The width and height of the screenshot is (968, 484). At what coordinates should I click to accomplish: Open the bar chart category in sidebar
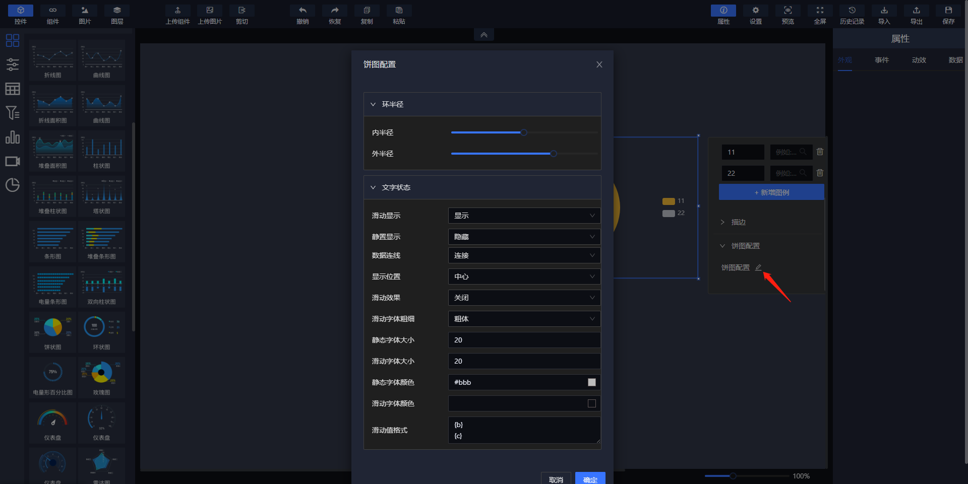pos(13,137)
